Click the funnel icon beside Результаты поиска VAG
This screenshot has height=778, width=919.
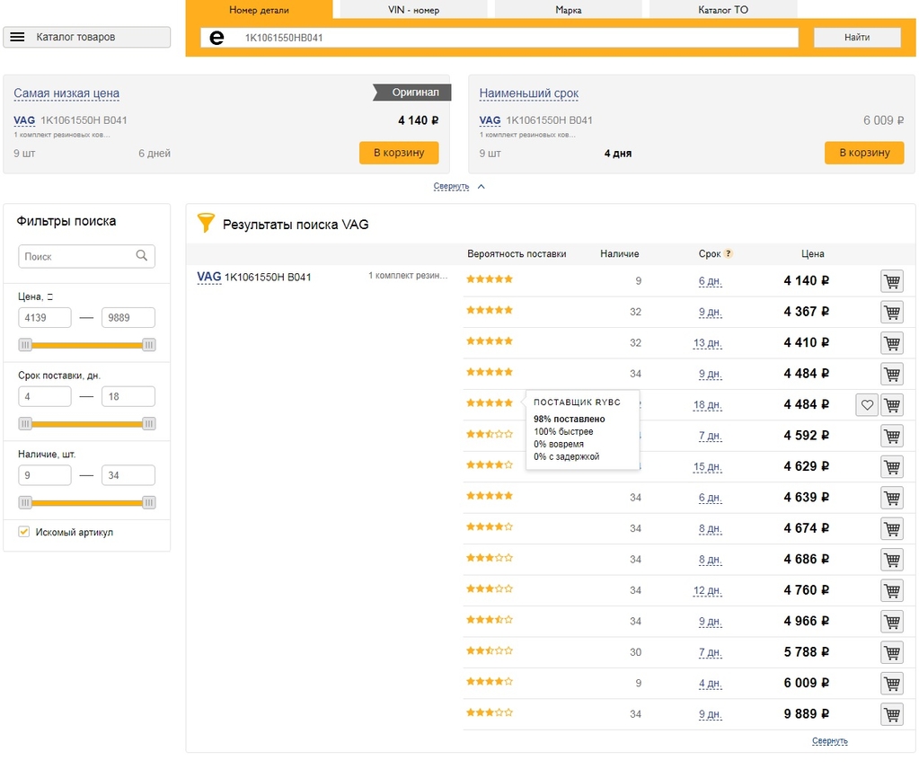point(206,223)
